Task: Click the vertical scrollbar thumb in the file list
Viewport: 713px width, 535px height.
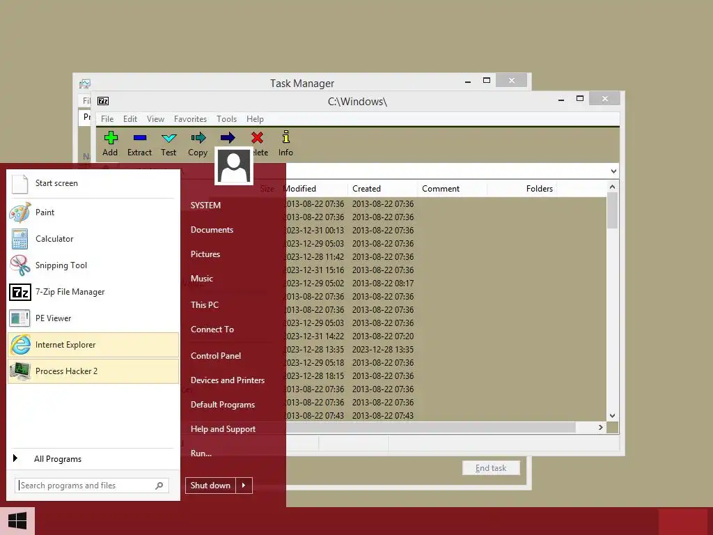Action: (612, 210)
